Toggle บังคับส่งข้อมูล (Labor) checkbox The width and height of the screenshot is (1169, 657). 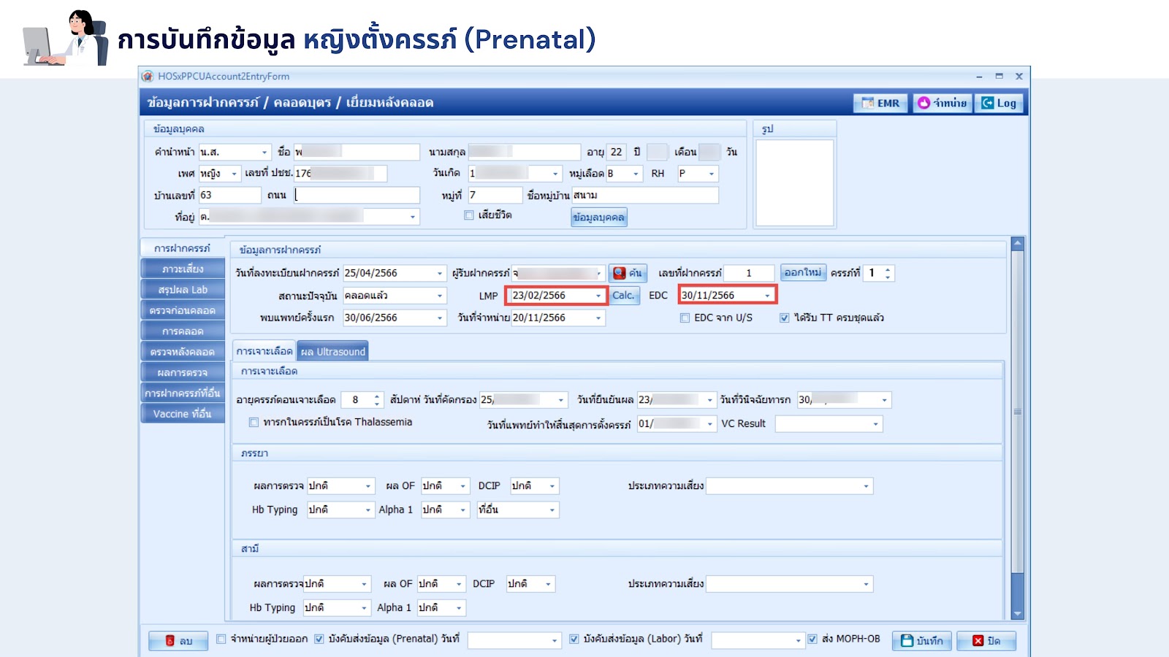(574, 639)
